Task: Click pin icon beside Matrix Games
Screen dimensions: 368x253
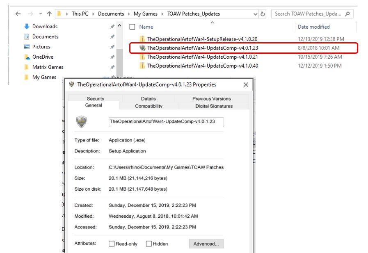Action: [112, 67]
